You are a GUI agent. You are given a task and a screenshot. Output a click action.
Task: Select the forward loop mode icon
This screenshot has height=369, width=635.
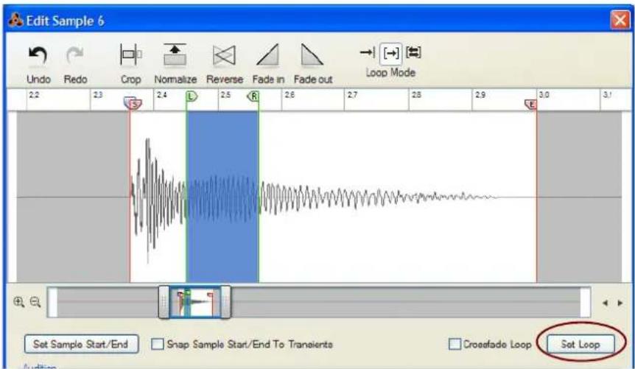pyautogui.click(x=391, y=53)
